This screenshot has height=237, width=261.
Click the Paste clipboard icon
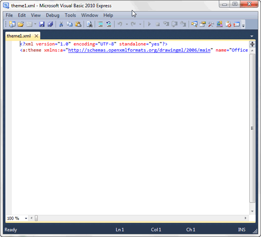pos(78,24)
